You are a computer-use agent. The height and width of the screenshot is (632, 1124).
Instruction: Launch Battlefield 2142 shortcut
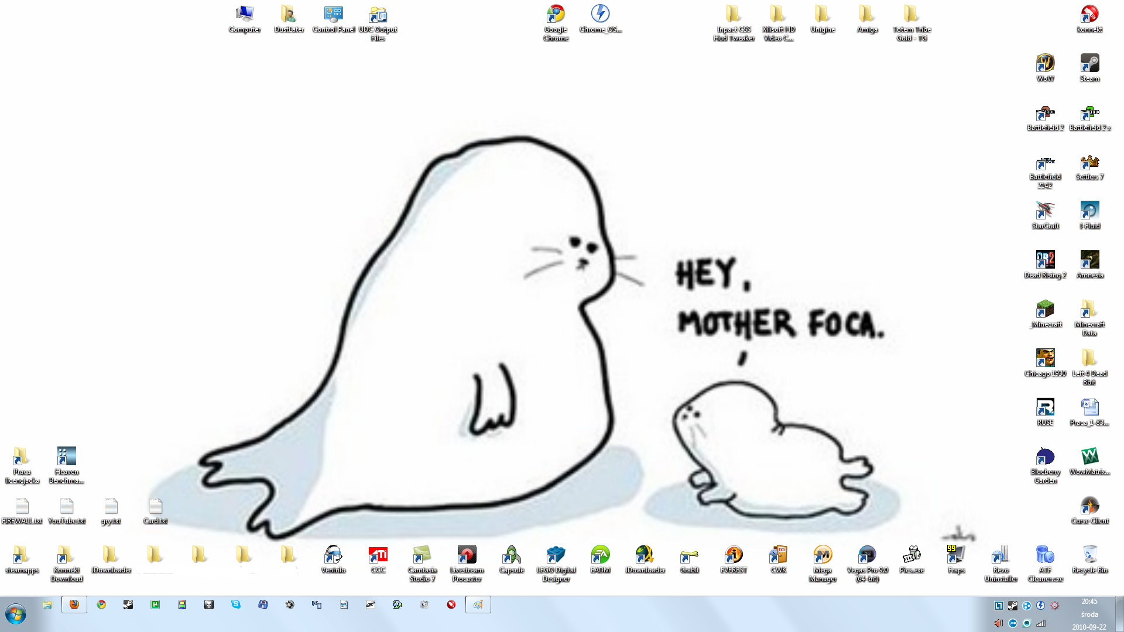click(x=1046, y=171)
